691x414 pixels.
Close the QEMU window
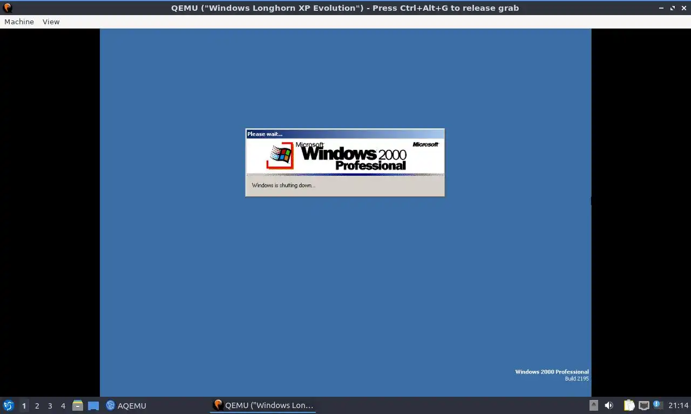[683, 8]
